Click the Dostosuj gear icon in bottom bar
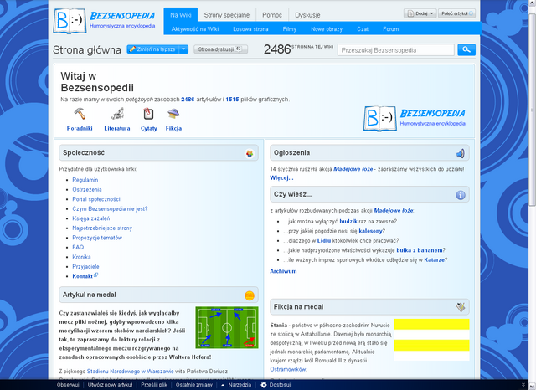The width and height of the screenshot is (536, 390). pyautogui.click(x=264, y=385)
